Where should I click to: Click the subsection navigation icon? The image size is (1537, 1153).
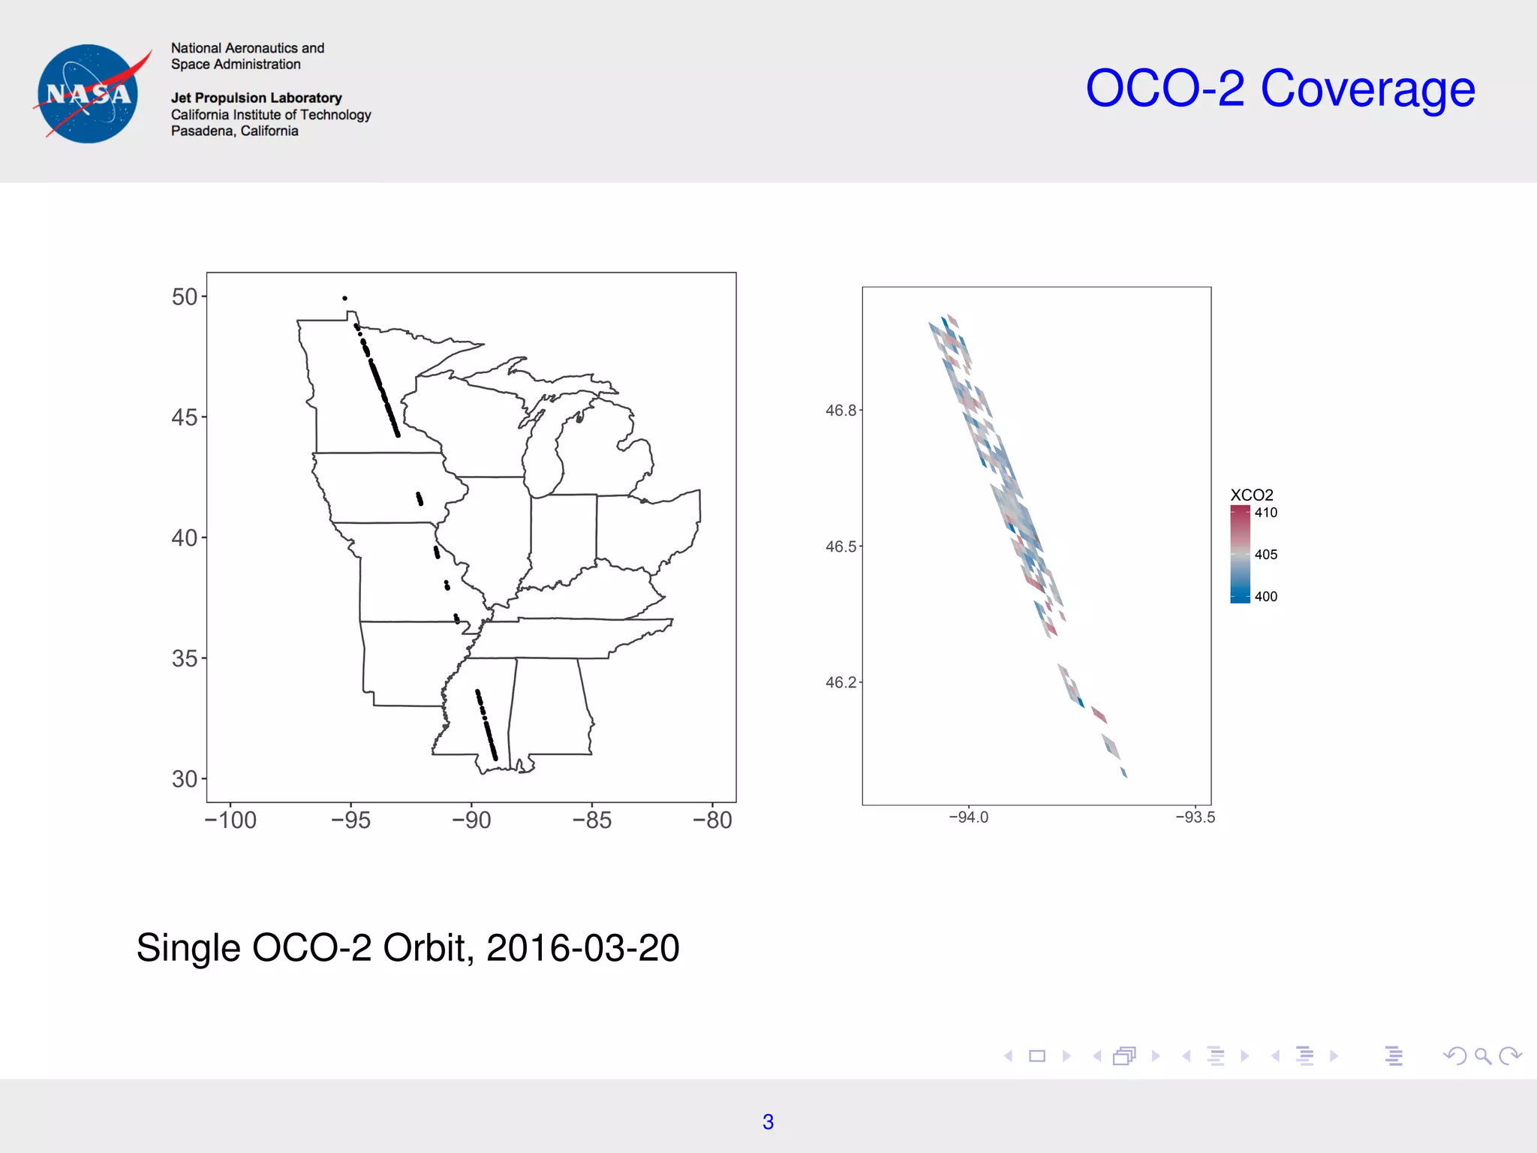point(1217,1056)
